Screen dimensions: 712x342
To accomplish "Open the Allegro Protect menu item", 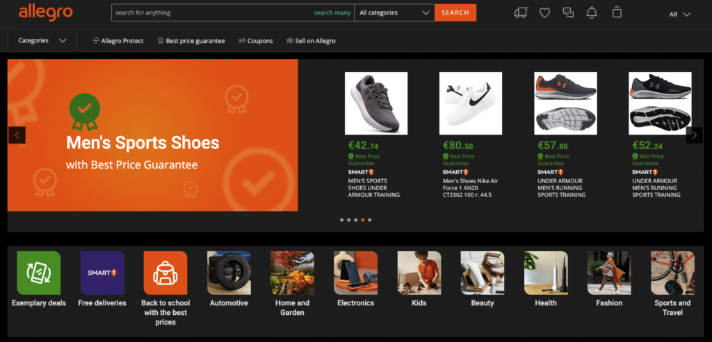I will tap(118, 41).
